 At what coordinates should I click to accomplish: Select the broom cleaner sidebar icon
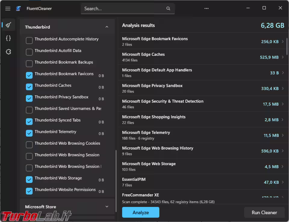coord(8,25)
